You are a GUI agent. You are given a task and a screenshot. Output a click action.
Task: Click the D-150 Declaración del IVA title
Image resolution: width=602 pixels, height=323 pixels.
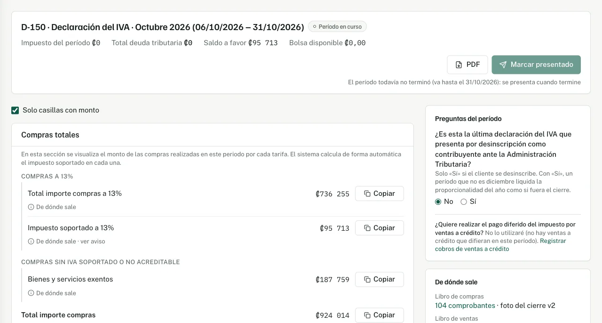[x=163, y=27]
